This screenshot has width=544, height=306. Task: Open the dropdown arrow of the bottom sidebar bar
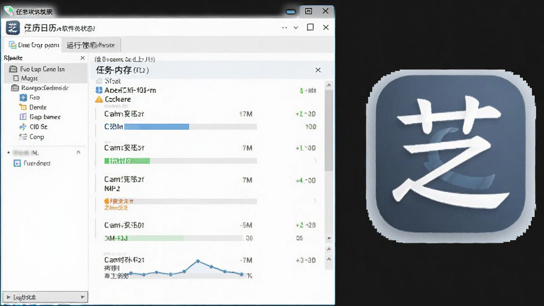coord(82,297)
